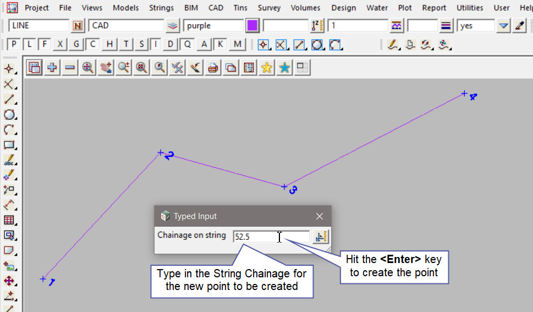The width and height of the screenshot is (533, 312).
Task: Select the text abc tool in left toolbar
Action: 9,161
